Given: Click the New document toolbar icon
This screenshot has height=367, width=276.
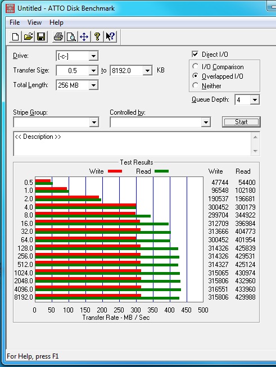Looking at the screenshot, I should click(15, 37).
